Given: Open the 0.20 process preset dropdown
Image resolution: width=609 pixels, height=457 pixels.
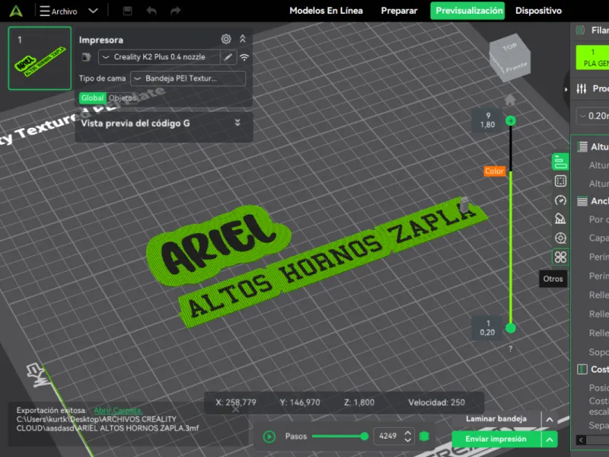Looking at the screenshot, I should click(593, 116).
